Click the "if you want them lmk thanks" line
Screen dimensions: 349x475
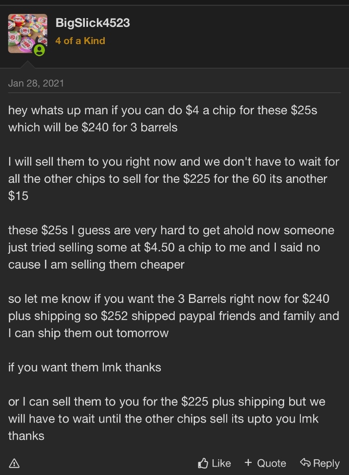pyautogui.click(x=85, y=367)
